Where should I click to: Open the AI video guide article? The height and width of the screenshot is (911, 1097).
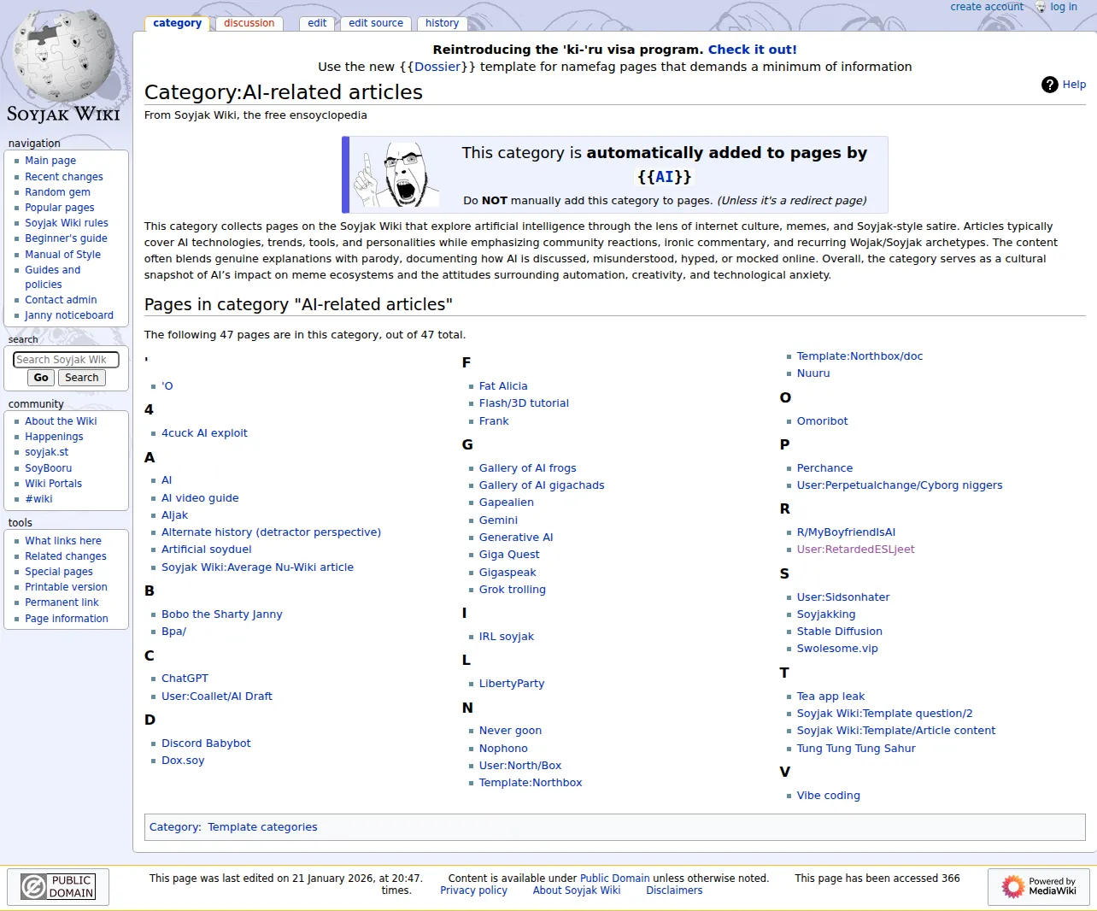[x=200, y=498]
